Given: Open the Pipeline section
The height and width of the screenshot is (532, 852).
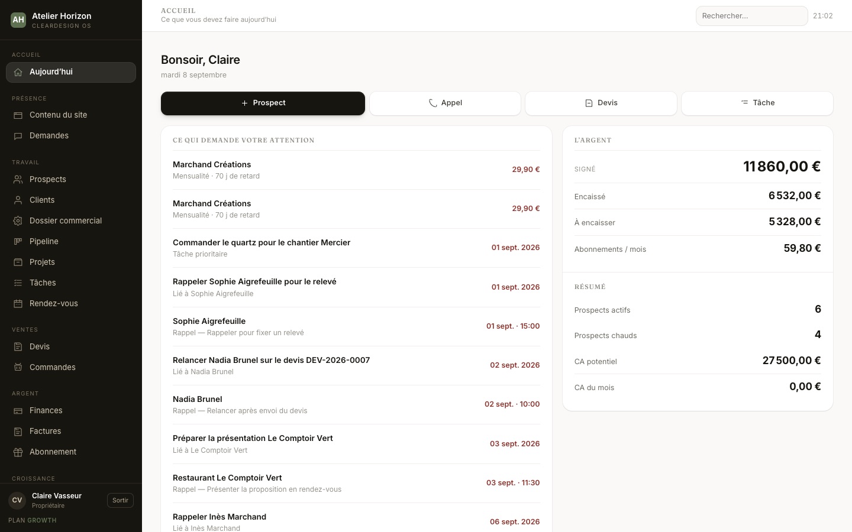Looking at the screenshot, I should coord(71,242).
